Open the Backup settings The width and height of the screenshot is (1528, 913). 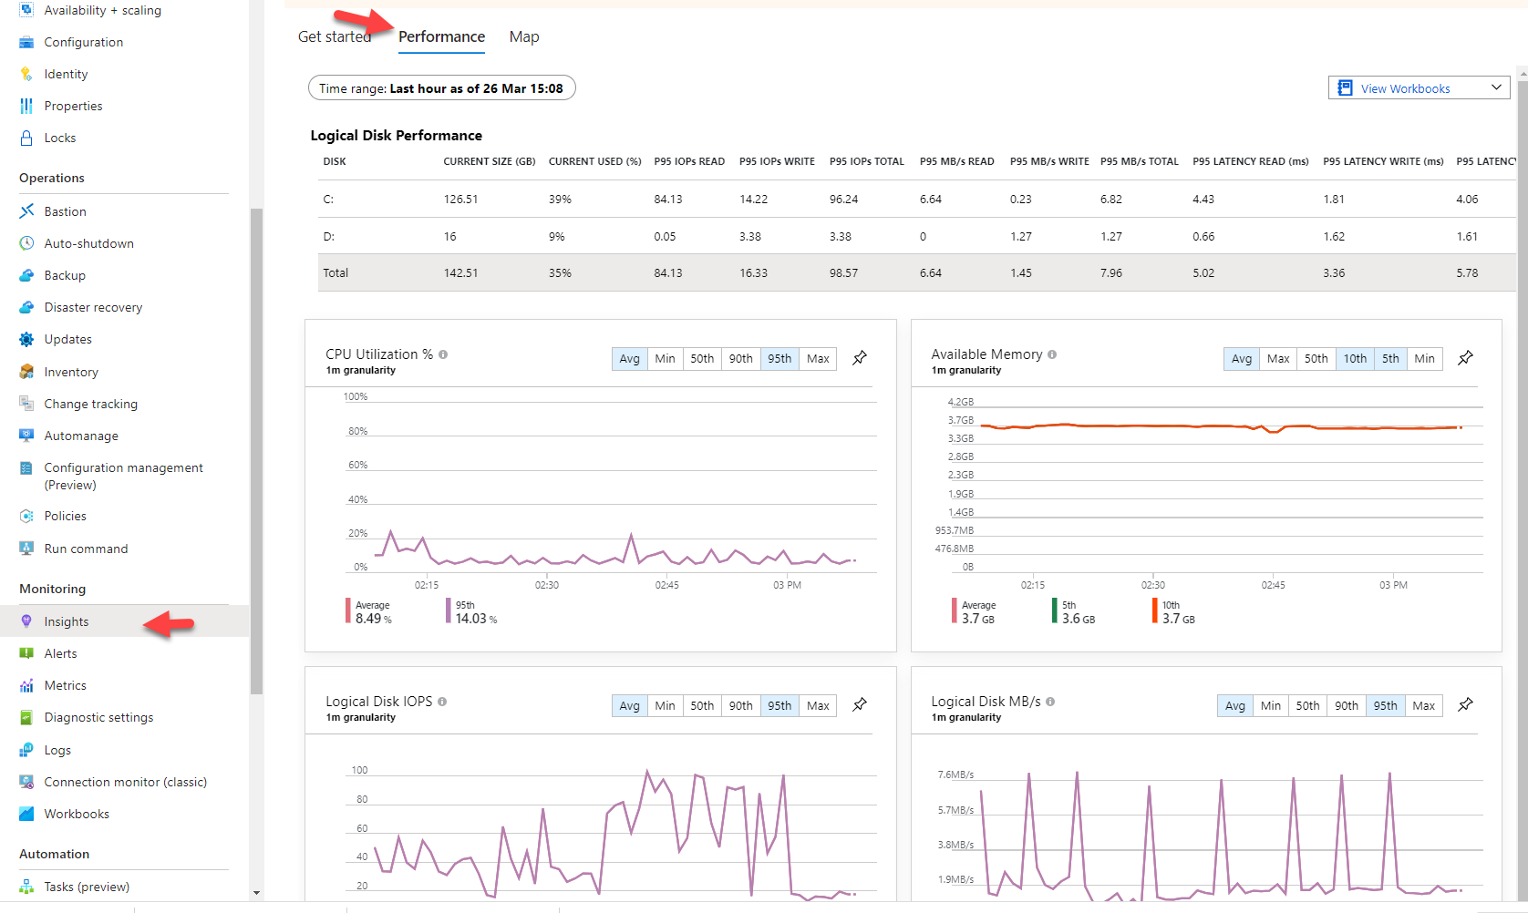tap(65, 275)
